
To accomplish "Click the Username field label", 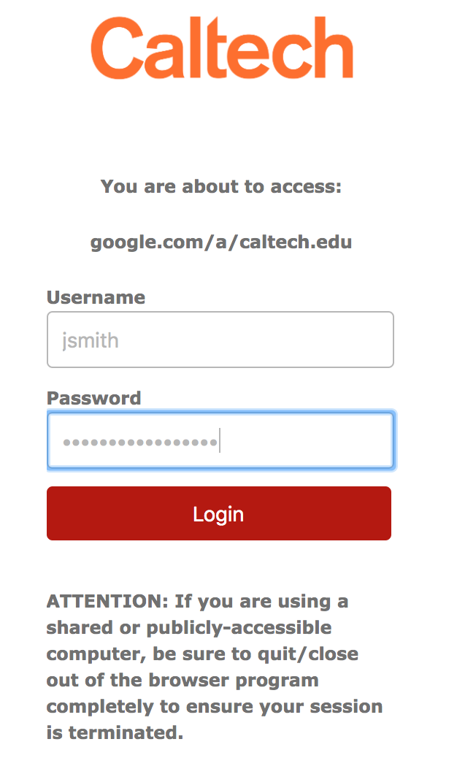I will [x=96, y=297].
